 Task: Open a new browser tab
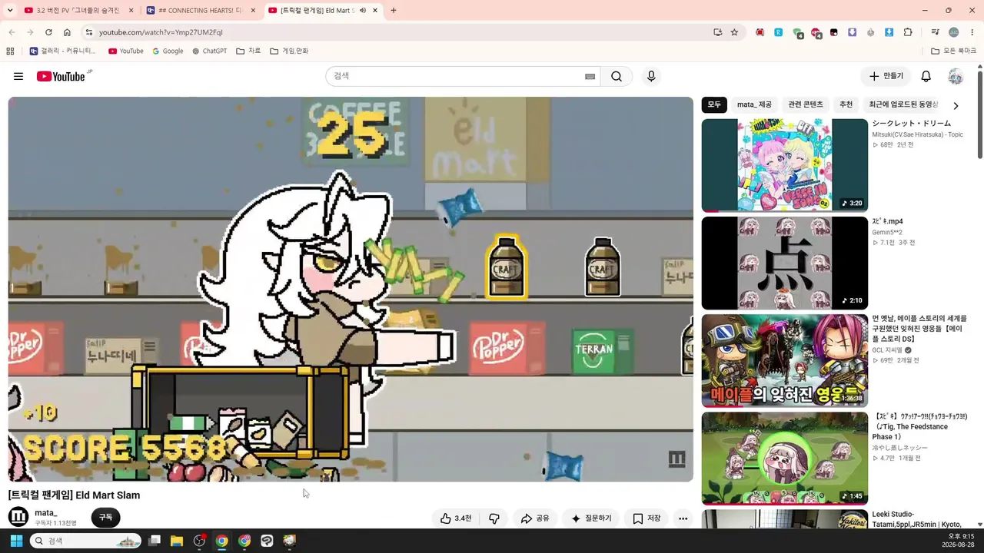coord(394,11)
